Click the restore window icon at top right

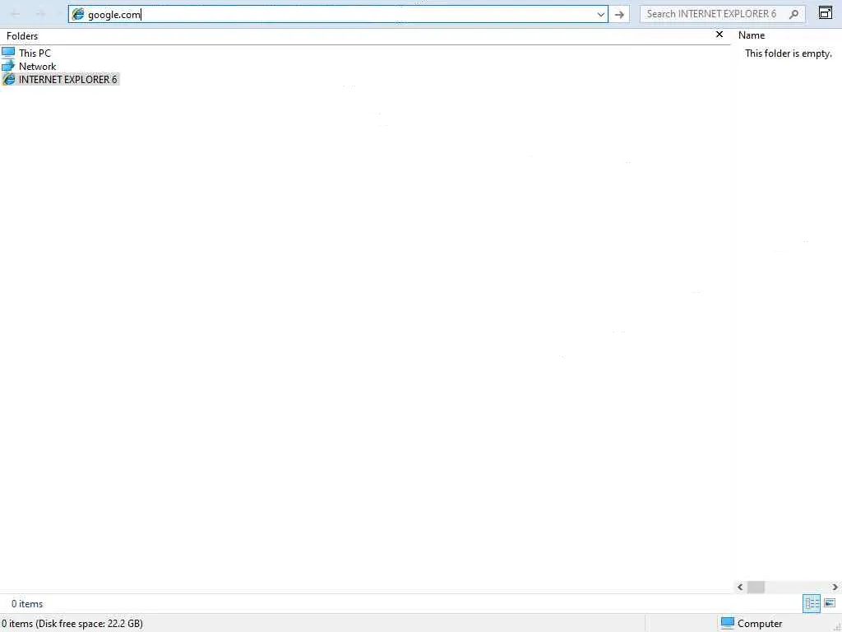click(x=826, y=13)
